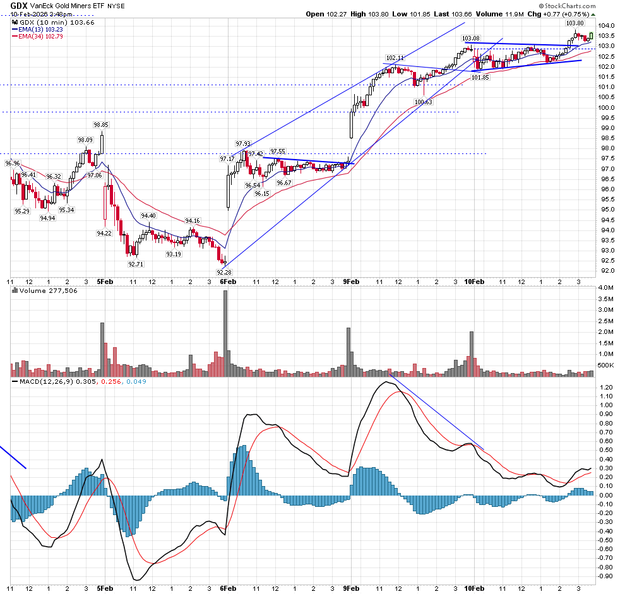The width and height of the screenshot is (625, 594).
Task: Click the 9Feb date marker on the axis
Action: point(350,281)
